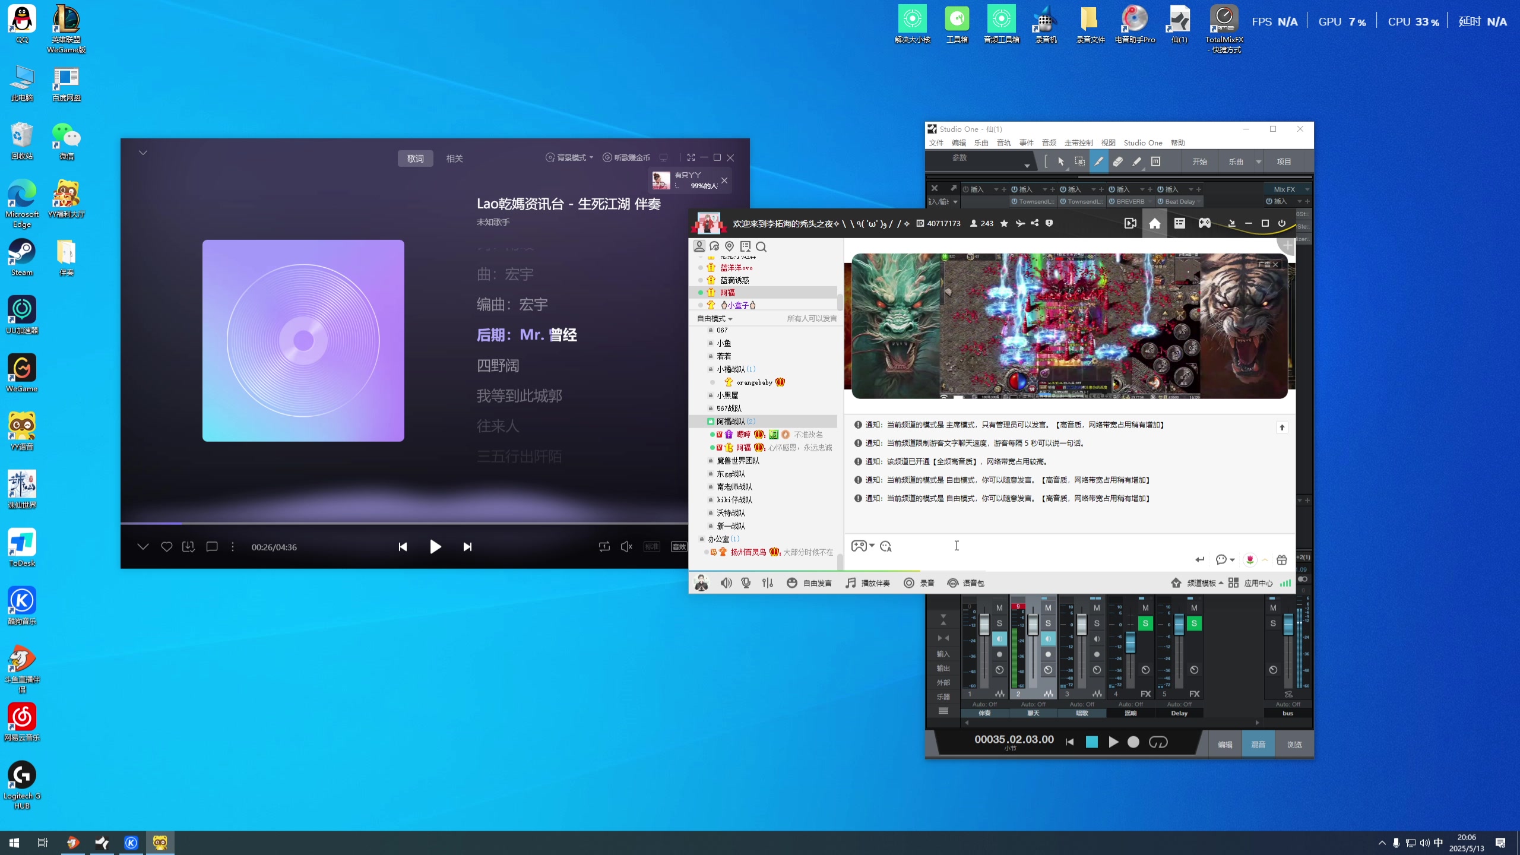Click the Kugou song progress bar
The image size is (1520, 855).
404,523
